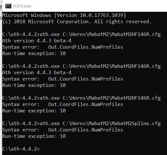
Task: Click the first ath.exe MabatM2HF146R.cfg command line
Action: (x=82, y=34)
